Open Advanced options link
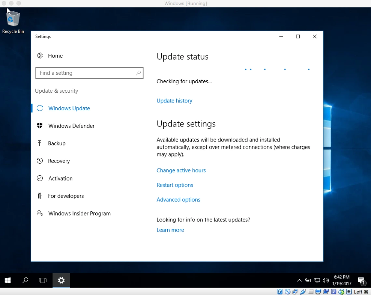Viewport: 371px width, 295px height. [x=178, y=200]
